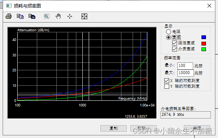The height and width of the screenshot is (138, 218).
Task: Click the cursor readout 1255.6, 3.6257
Action: coord(136,117)
